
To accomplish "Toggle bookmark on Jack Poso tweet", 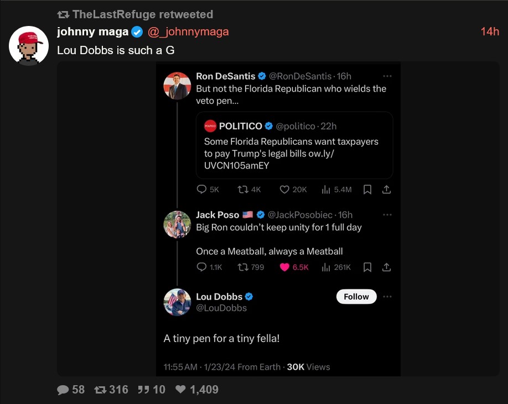I will [367, 267].
